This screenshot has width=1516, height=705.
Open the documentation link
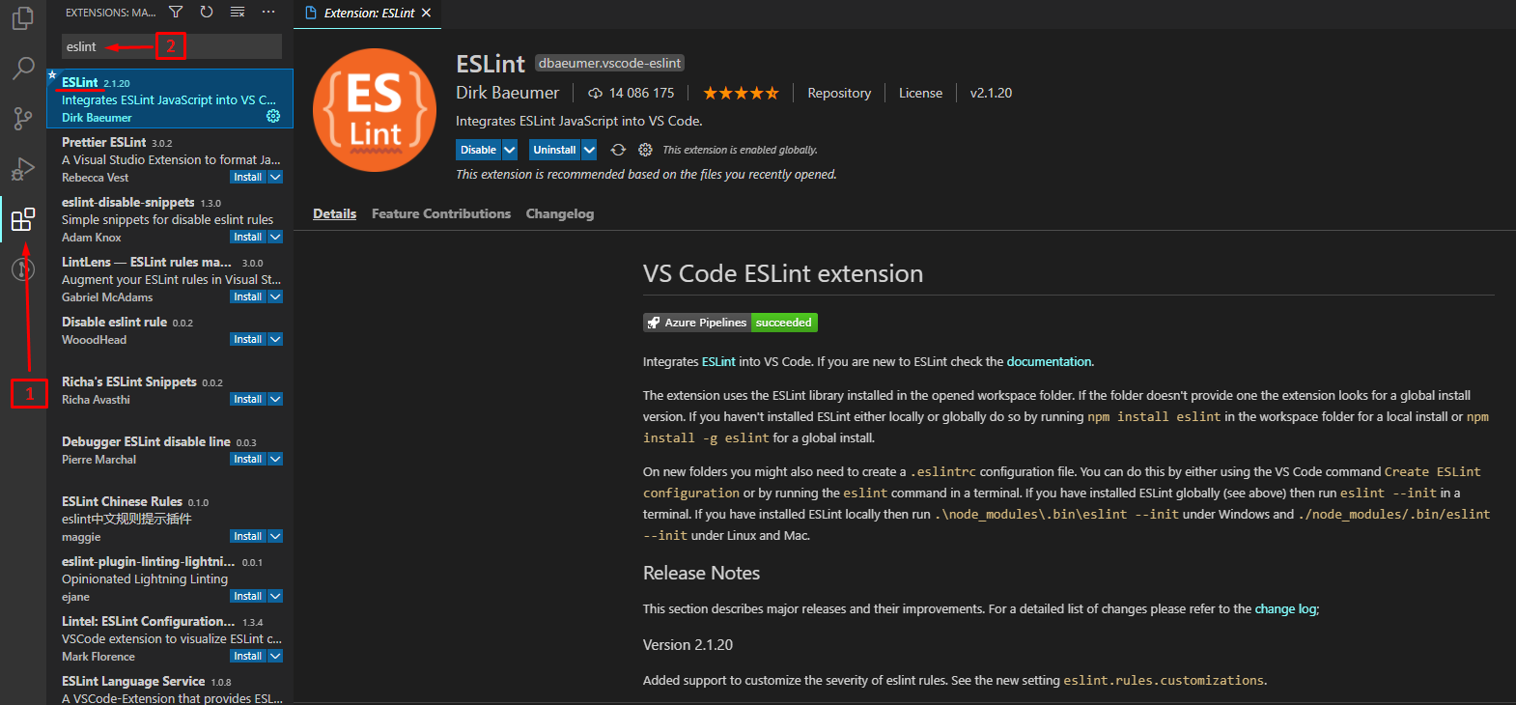tap(1049, 361)
